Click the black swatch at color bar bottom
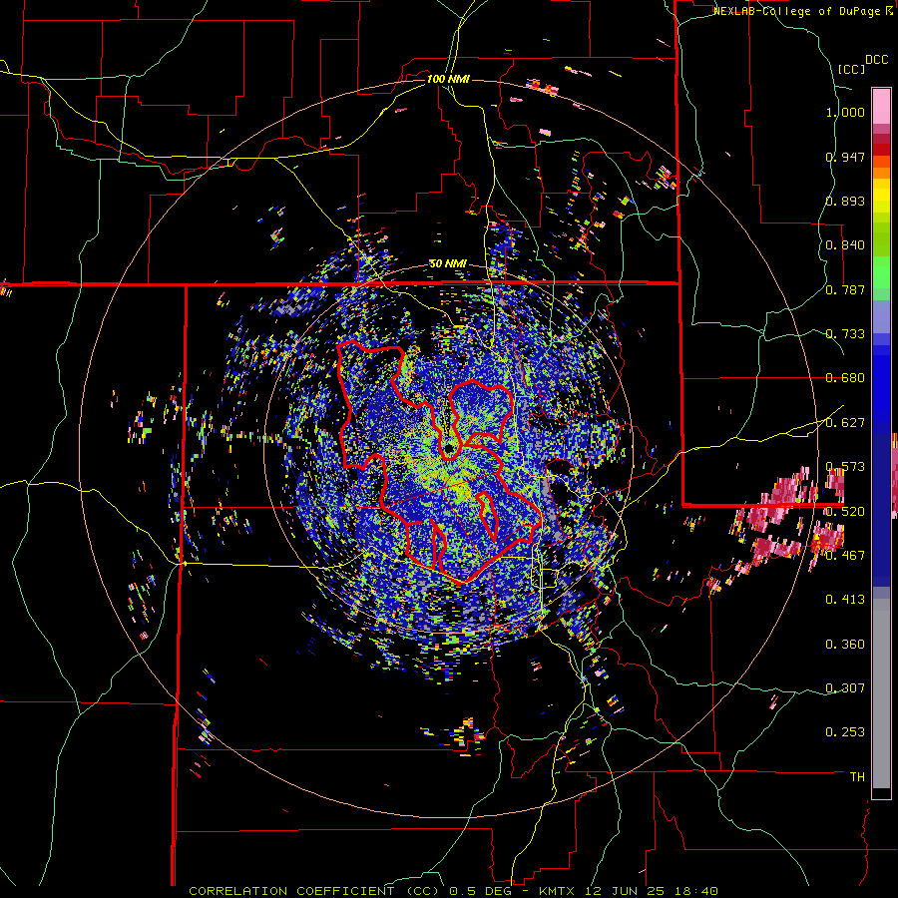898x898 pixels. [x=881, y=793]
